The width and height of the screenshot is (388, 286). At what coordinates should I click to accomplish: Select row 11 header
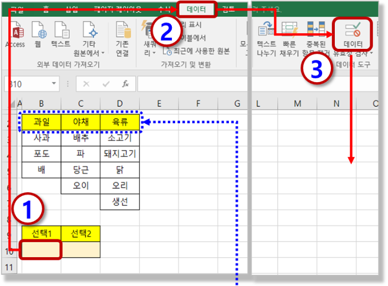coord(9,267)
